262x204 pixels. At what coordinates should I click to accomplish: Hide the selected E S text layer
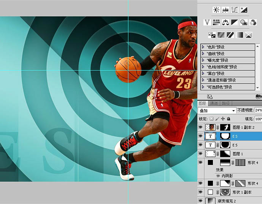200,136
